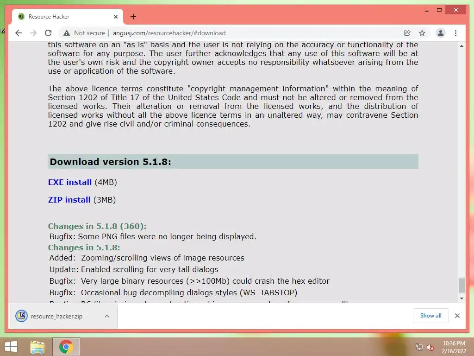
Task: Click the Zooming/scrolling views line
Action: (147, 258)
